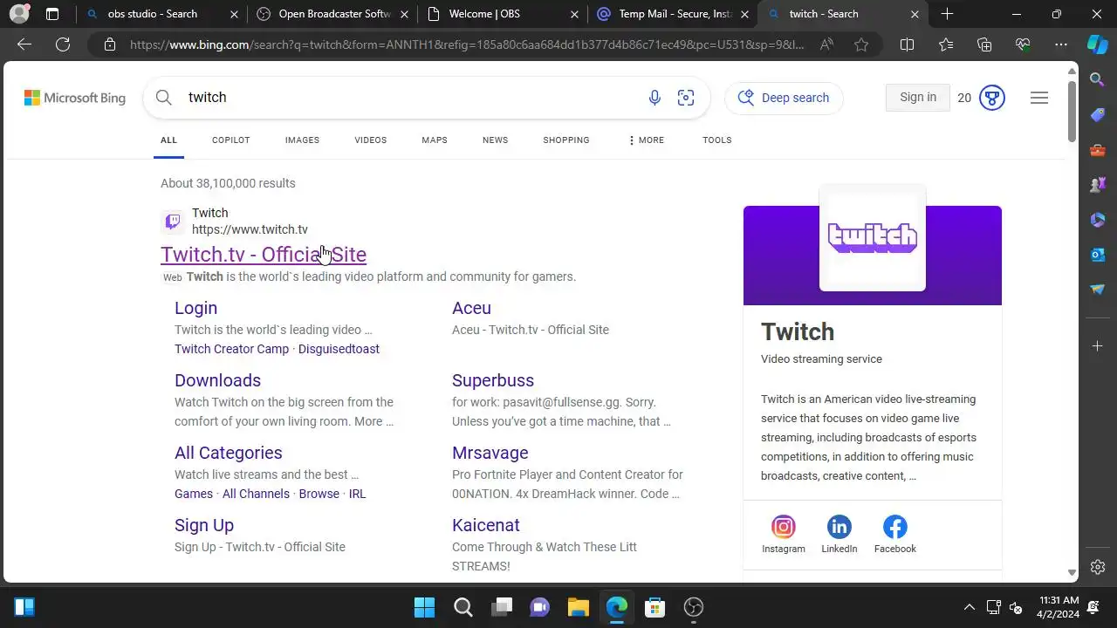Add a sidebar app with plus icon
Image resolution: width=1117 pixels, height=628 pixels.
[1098, 346]
